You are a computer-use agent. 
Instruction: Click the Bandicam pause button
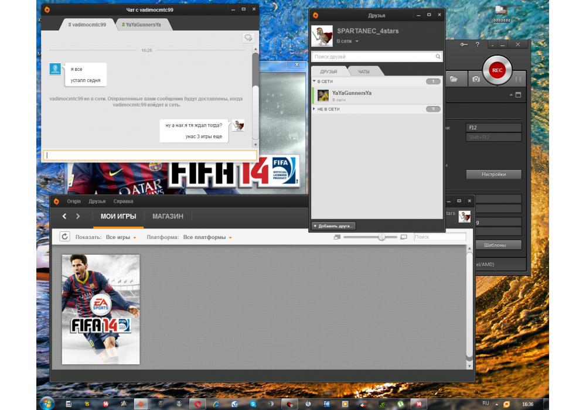point(518,79)
